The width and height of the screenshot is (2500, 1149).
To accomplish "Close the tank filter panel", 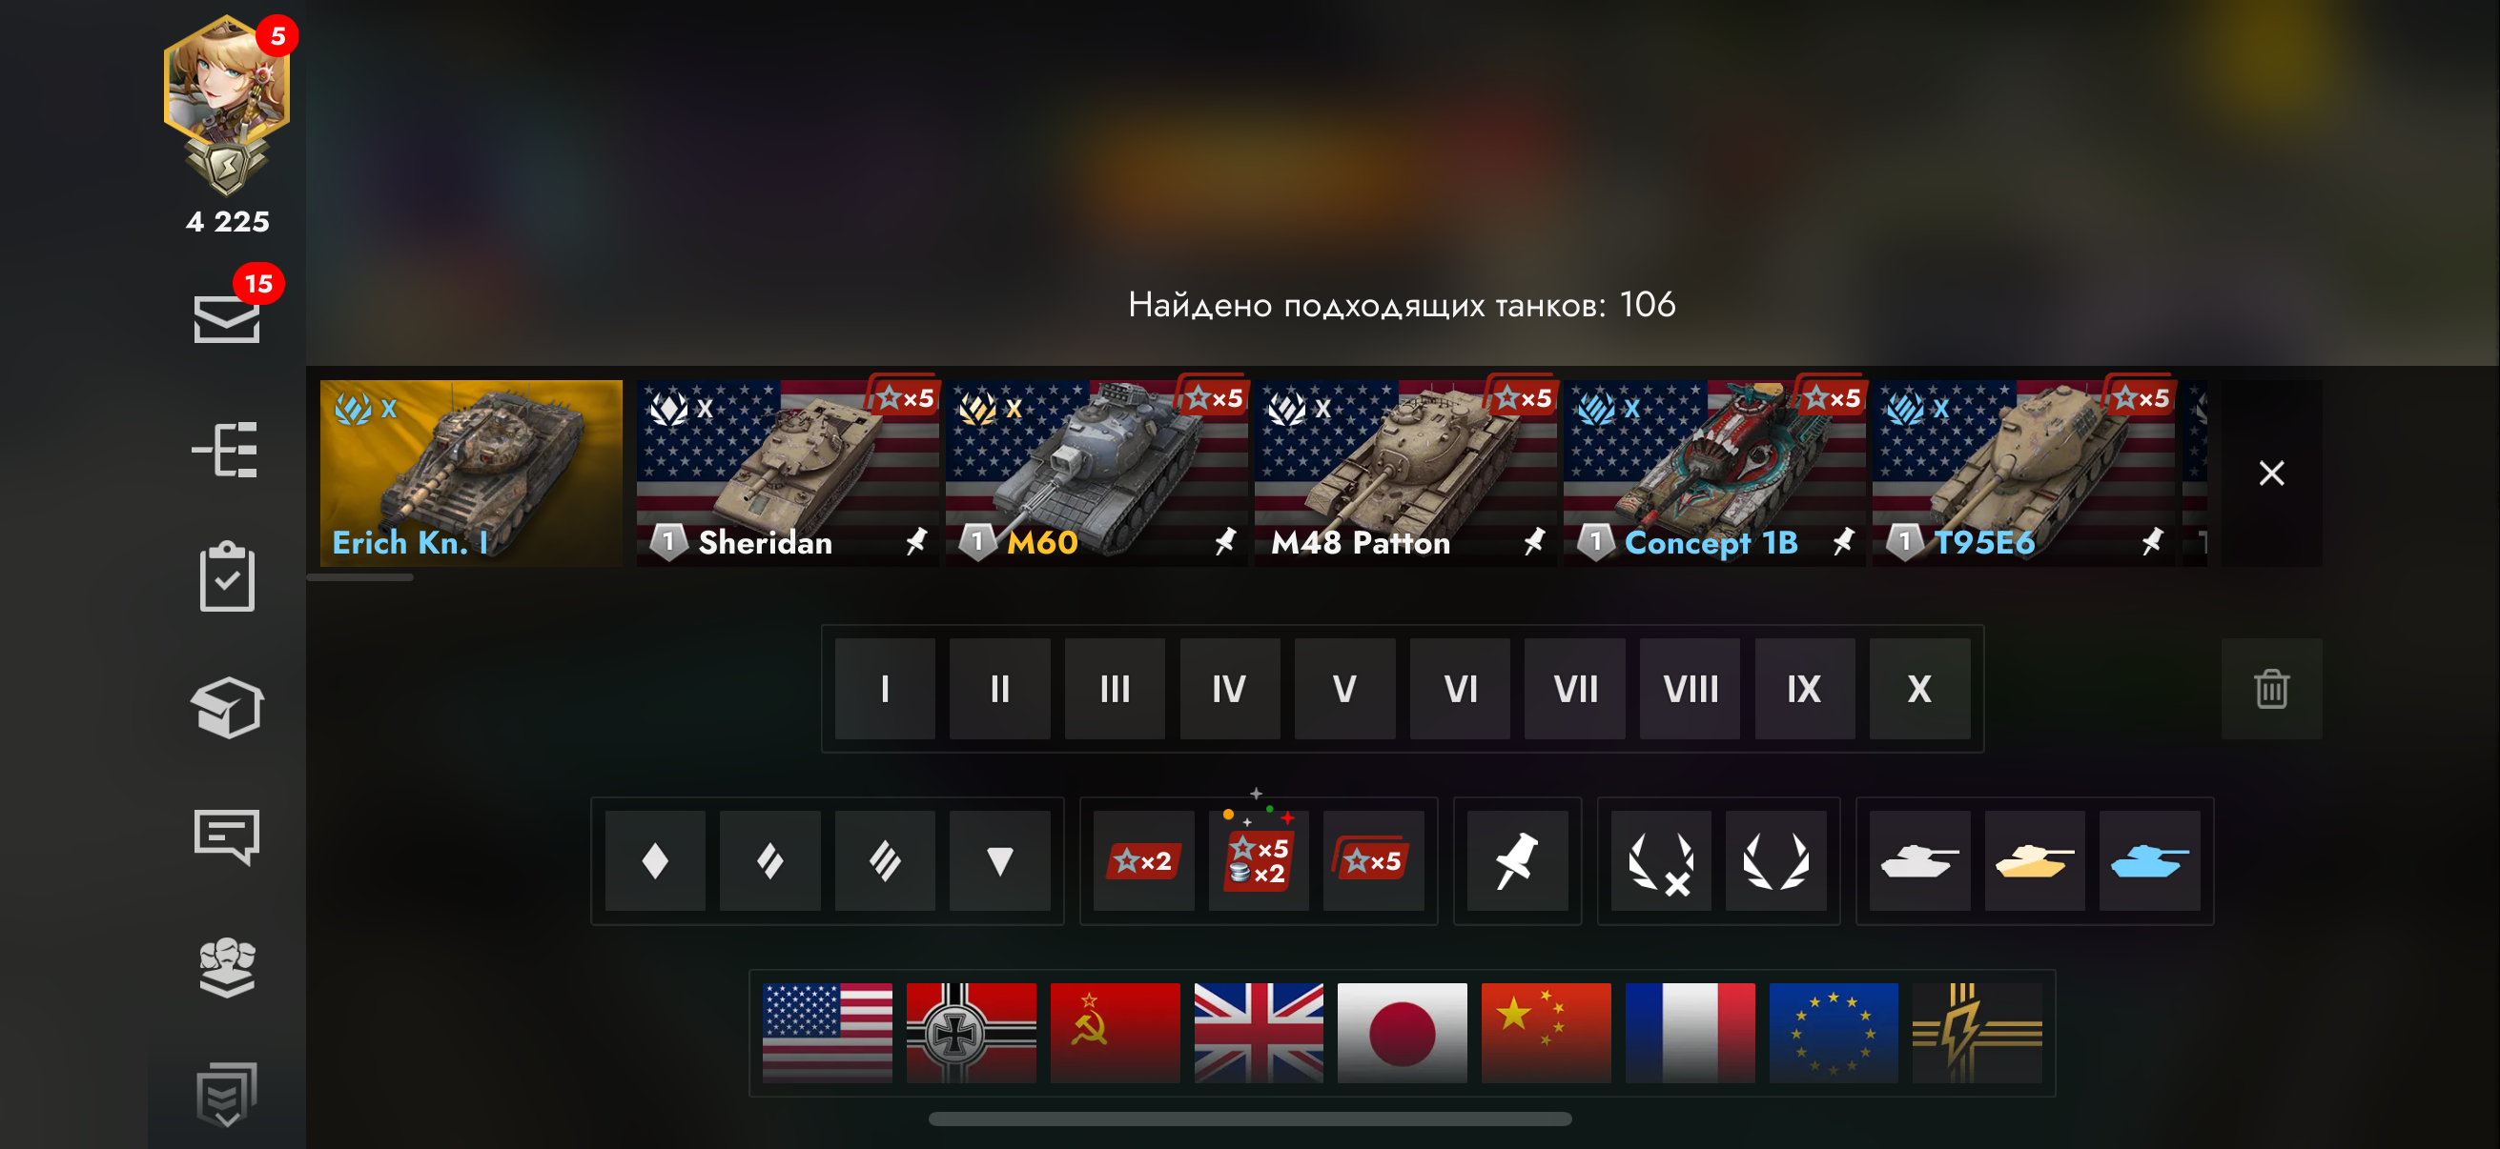I will tap(2271, 474).
